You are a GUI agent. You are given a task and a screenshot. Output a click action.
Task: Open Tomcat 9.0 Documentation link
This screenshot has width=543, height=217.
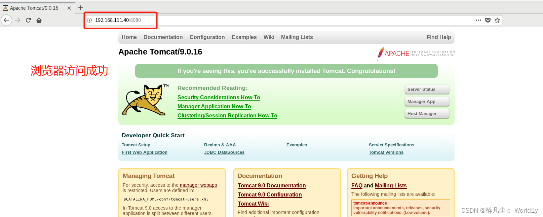point(272,186)
